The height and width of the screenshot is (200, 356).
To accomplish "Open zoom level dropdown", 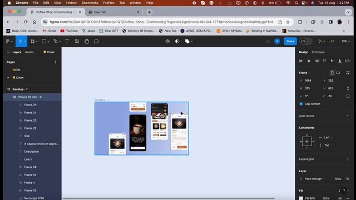I will tap(346, 41).
